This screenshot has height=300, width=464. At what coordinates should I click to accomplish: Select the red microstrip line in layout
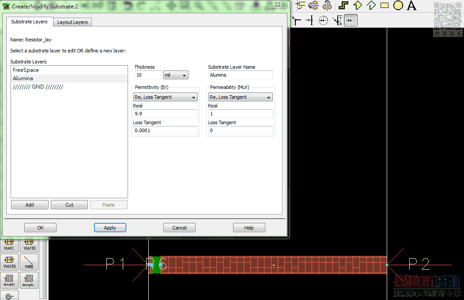point(273,265)
